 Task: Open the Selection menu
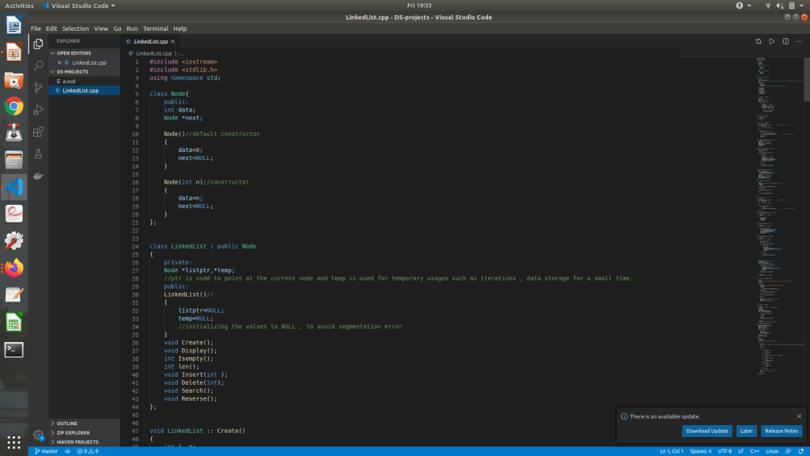(x=76, y=28)
